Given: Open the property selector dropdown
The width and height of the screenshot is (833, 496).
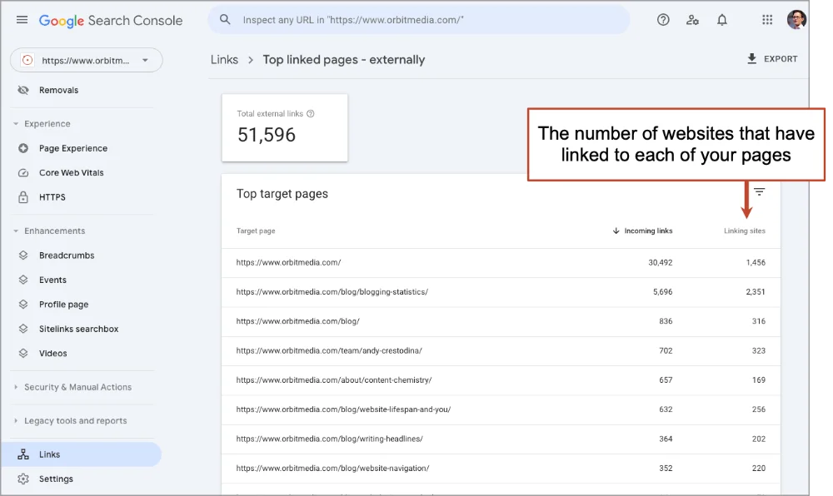Looking at the screenshot, I should [x=86, y=61].
